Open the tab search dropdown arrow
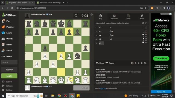The height and width of the screenshot is (98, 175). (2, 3)
